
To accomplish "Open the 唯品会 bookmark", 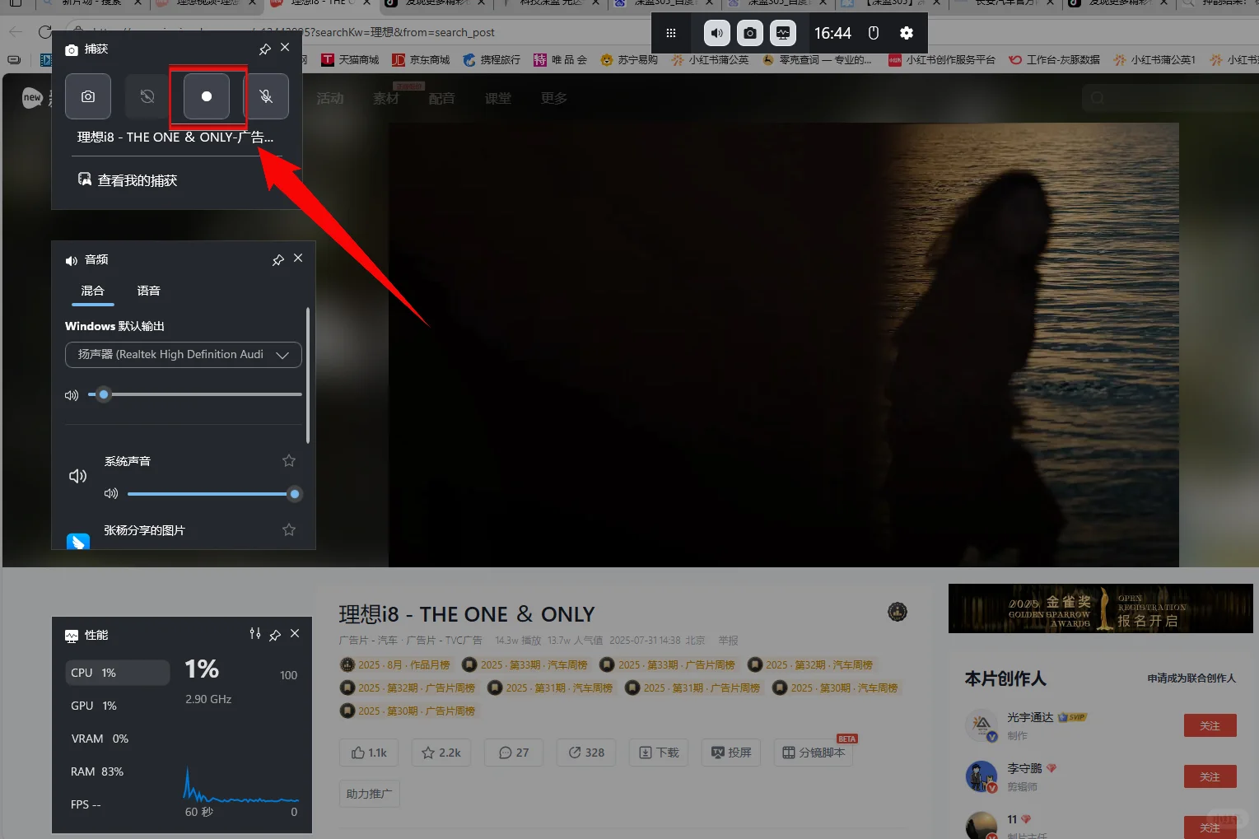I will [x=561, y=60].
